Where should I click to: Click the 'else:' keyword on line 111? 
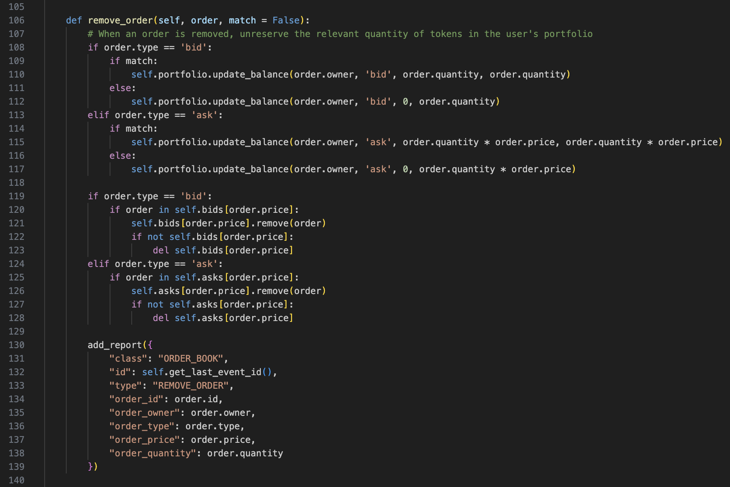(x=123, y=88)
